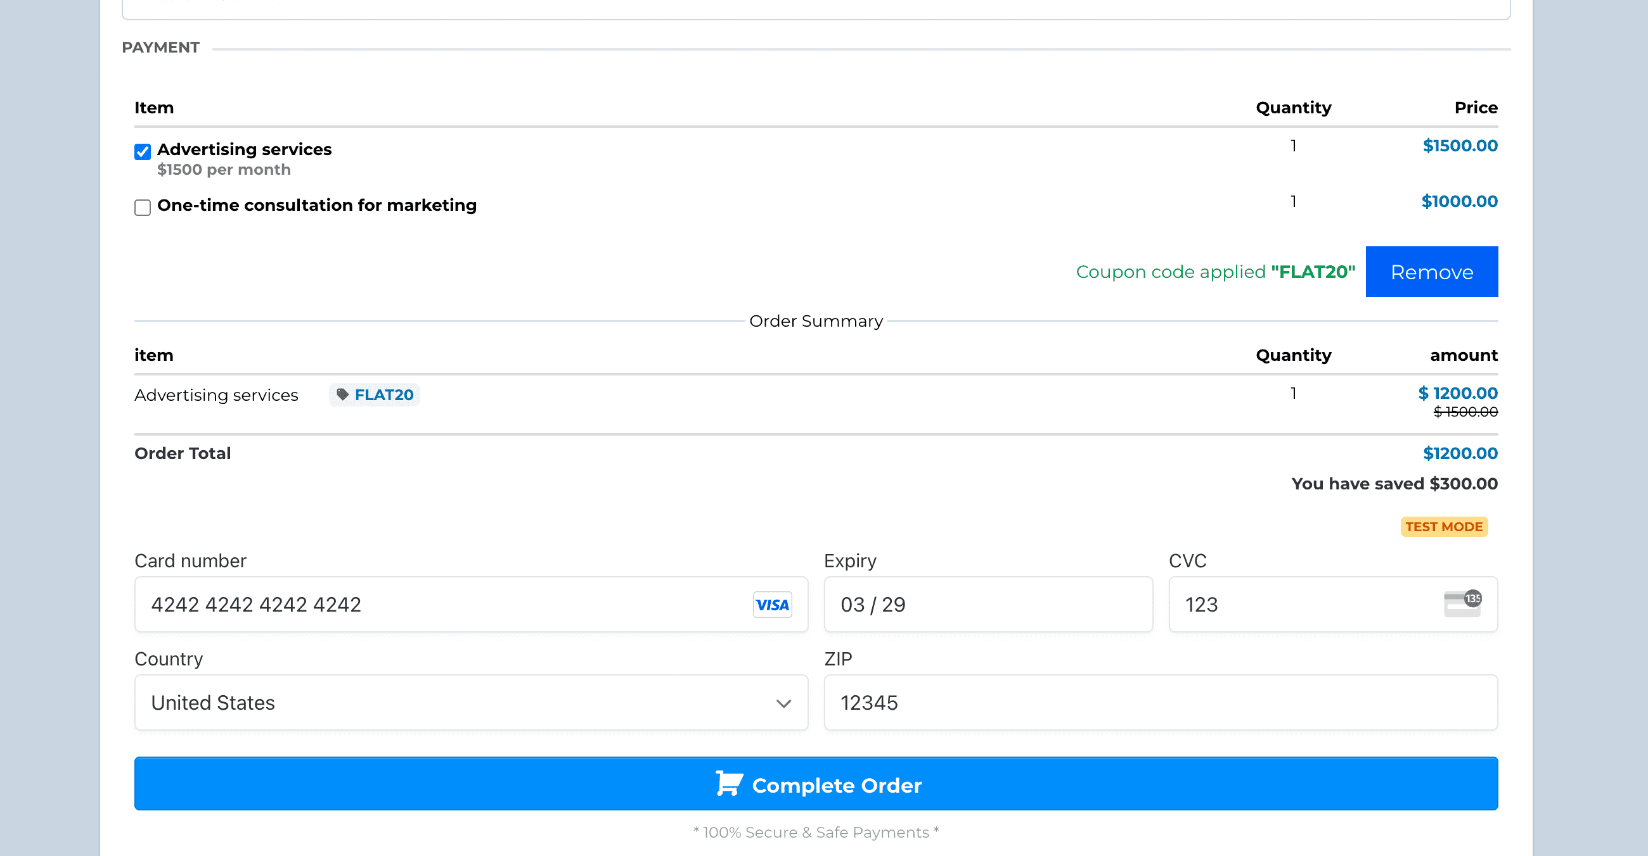Viewport: 1648px width, 856px height.
Task: Click the TEST MODE badge
Action: click(x=1443, y=527)
